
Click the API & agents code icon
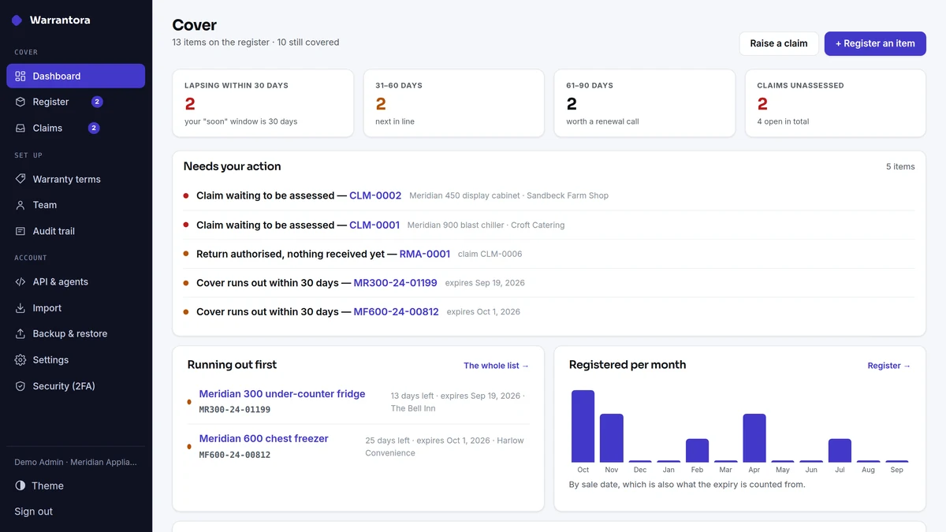tap(20, 281)
